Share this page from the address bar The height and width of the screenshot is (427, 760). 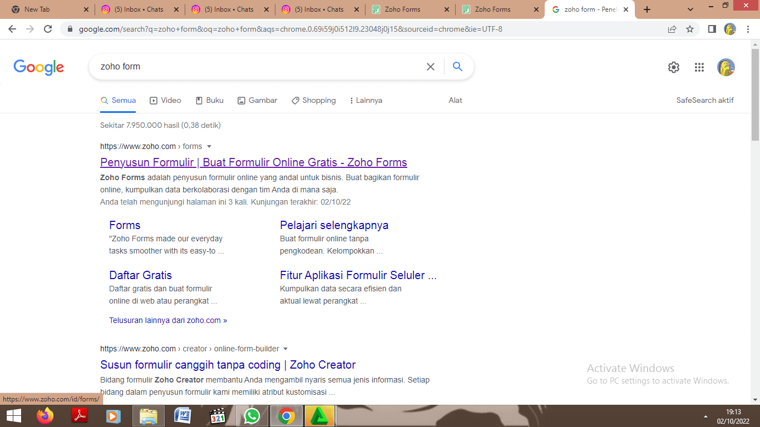(x=672, y=29)
